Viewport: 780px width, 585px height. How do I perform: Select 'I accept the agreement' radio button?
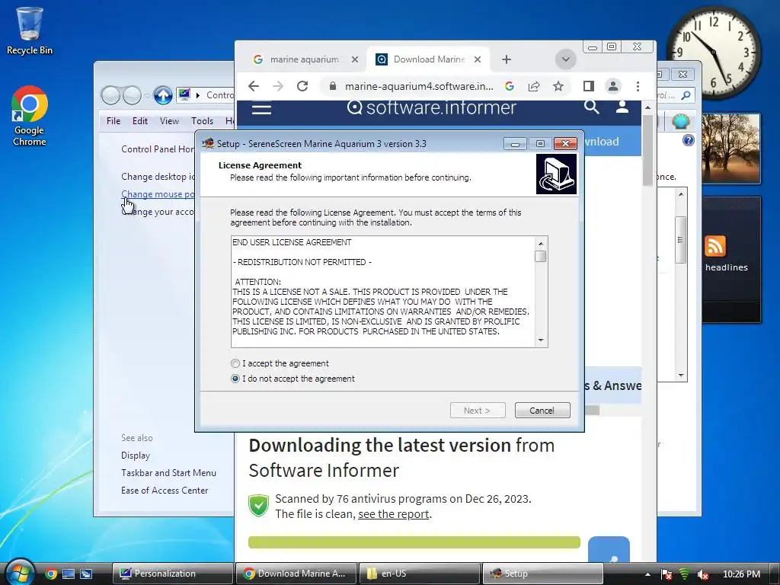click(235, 363)
